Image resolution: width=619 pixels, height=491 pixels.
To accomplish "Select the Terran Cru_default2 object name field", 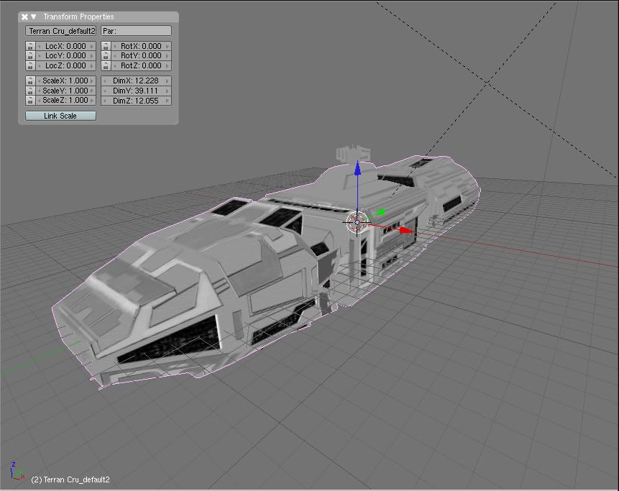I will [x=61, y=31].
